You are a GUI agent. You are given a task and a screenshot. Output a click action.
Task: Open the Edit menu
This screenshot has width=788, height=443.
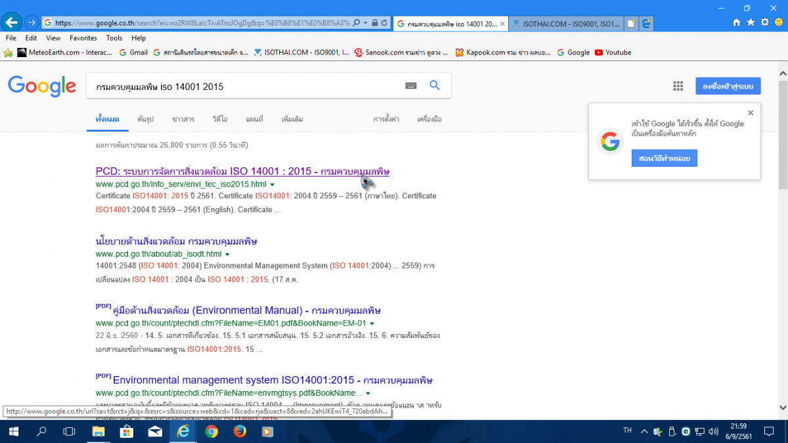tap(31, 38)
